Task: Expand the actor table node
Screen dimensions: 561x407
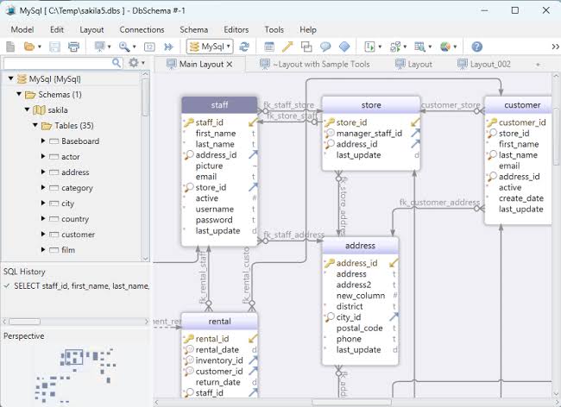Action: pos(43,156)
